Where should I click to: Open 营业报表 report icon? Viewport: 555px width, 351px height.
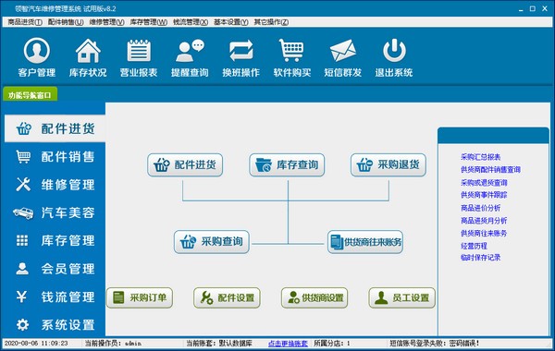139,58
